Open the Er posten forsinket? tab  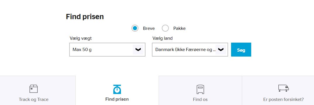[x=278, y=90]
